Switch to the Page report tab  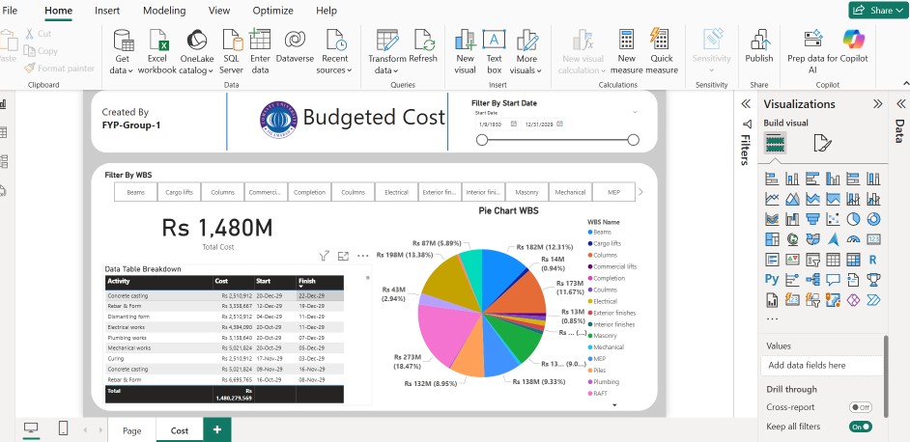click(x=131, y=430)
